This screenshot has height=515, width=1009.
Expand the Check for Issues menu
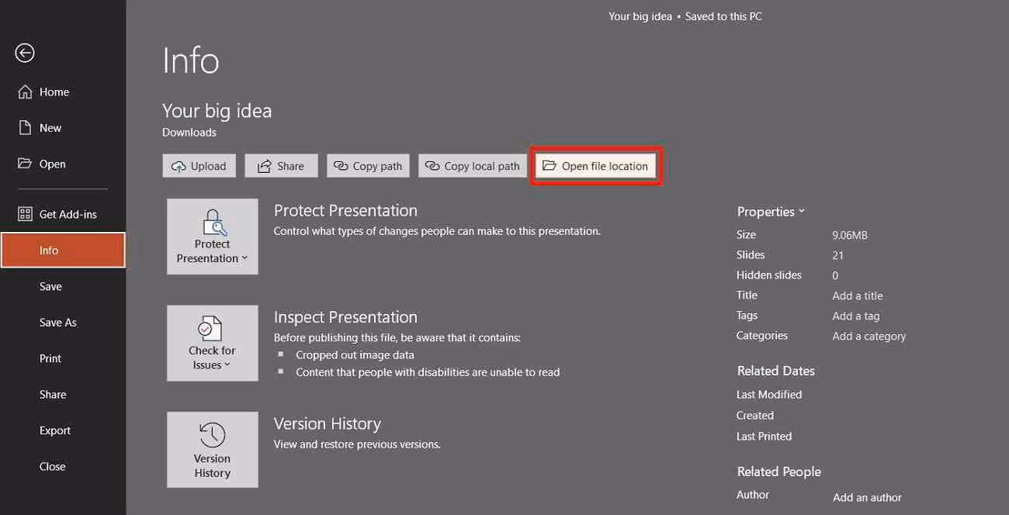(x=212, y=343)
